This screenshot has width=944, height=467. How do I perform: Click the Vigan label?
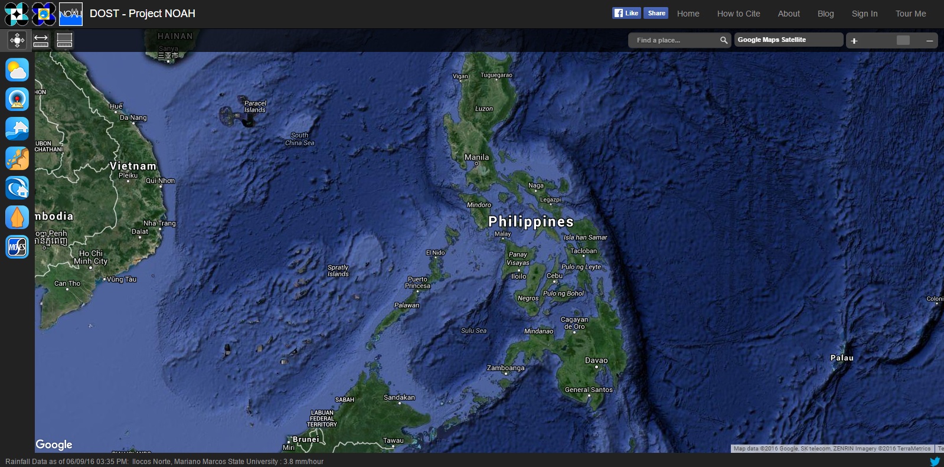(x=460, y=76)
